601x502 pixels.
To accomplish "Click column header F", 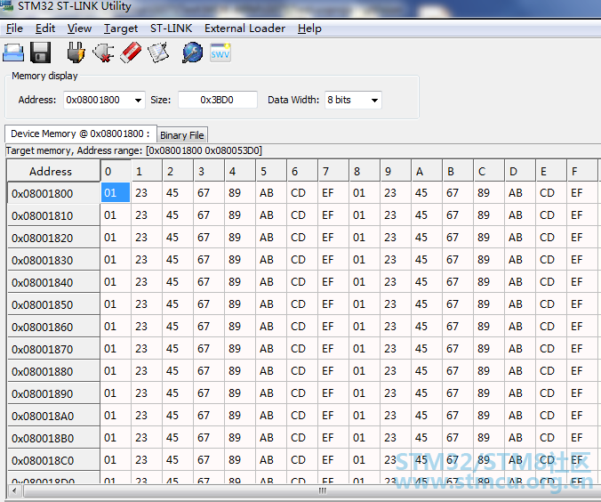I will pyautogui.click(x=581, y=171).
